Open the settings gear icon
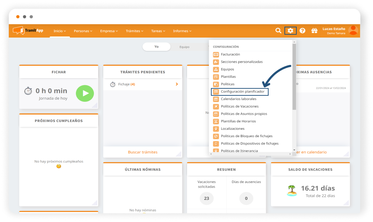373x222 pixels. click(x=290, y=31)
